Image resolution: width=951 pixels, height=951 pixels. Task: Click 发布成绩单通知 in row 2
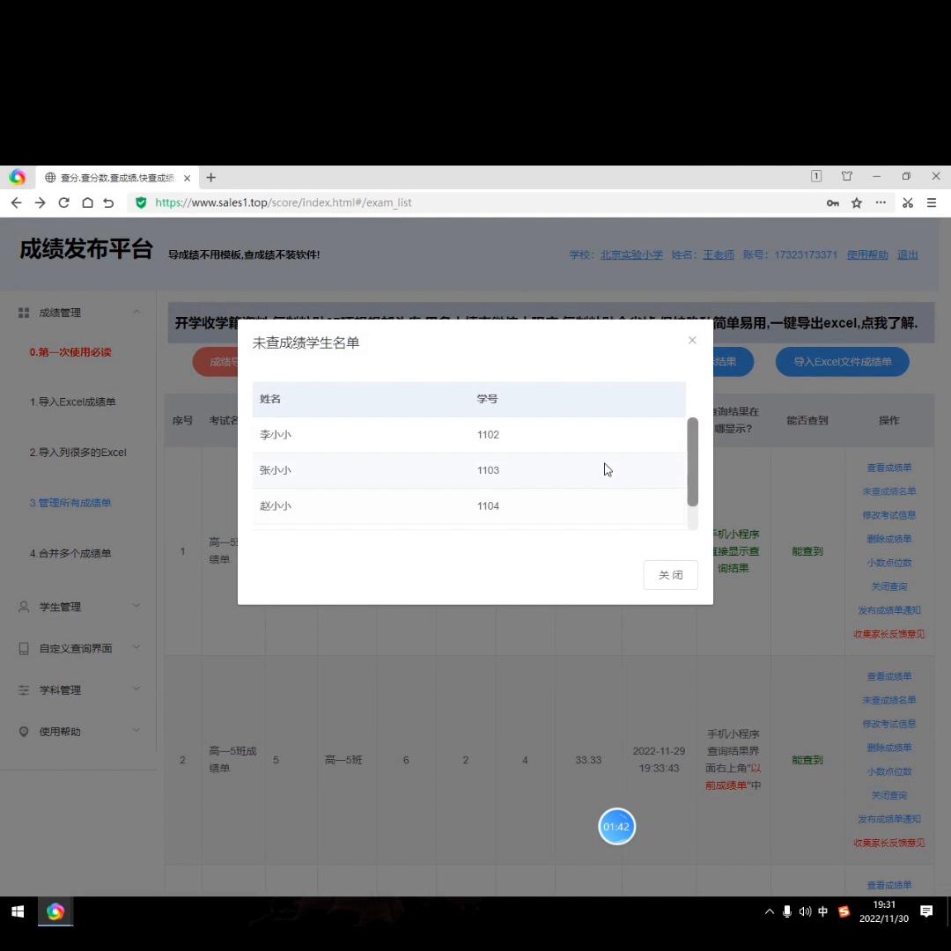pos(888,819)
